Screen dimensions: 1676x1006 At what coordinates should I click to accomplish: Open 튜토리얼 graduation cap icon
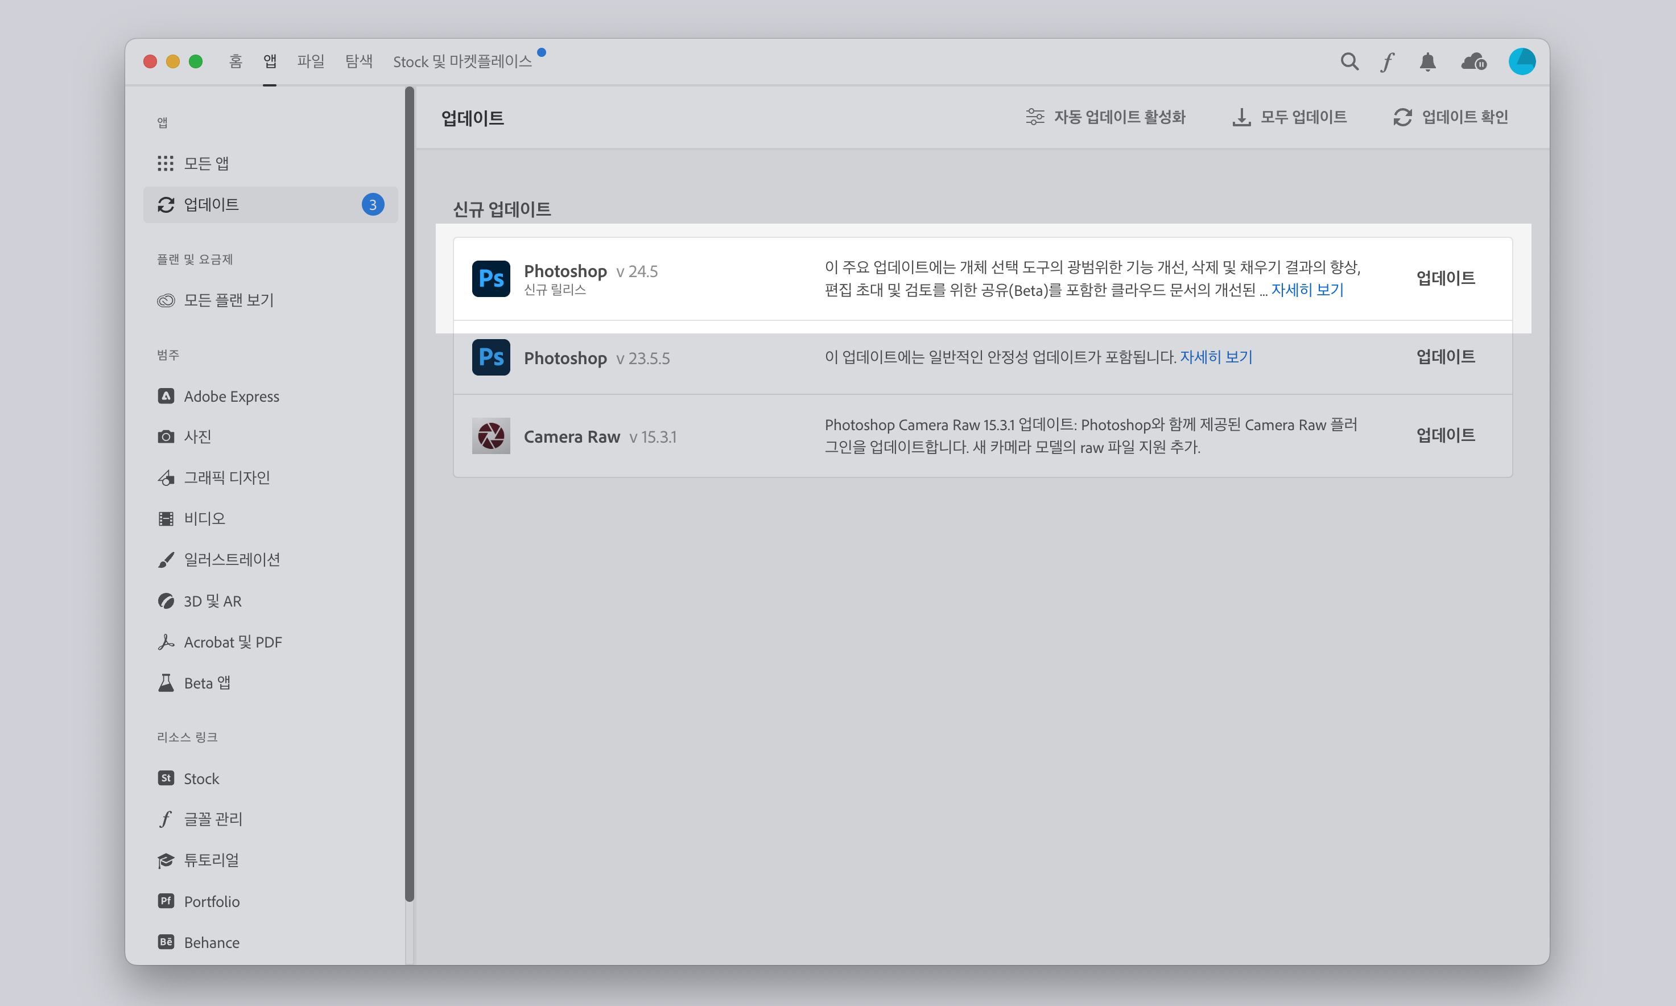pyautogui.click(x=166, y=860)
